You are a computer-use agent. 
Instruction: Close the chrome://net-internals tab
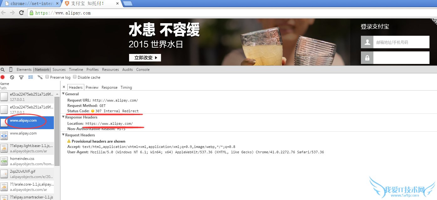(x=57, y=3)
